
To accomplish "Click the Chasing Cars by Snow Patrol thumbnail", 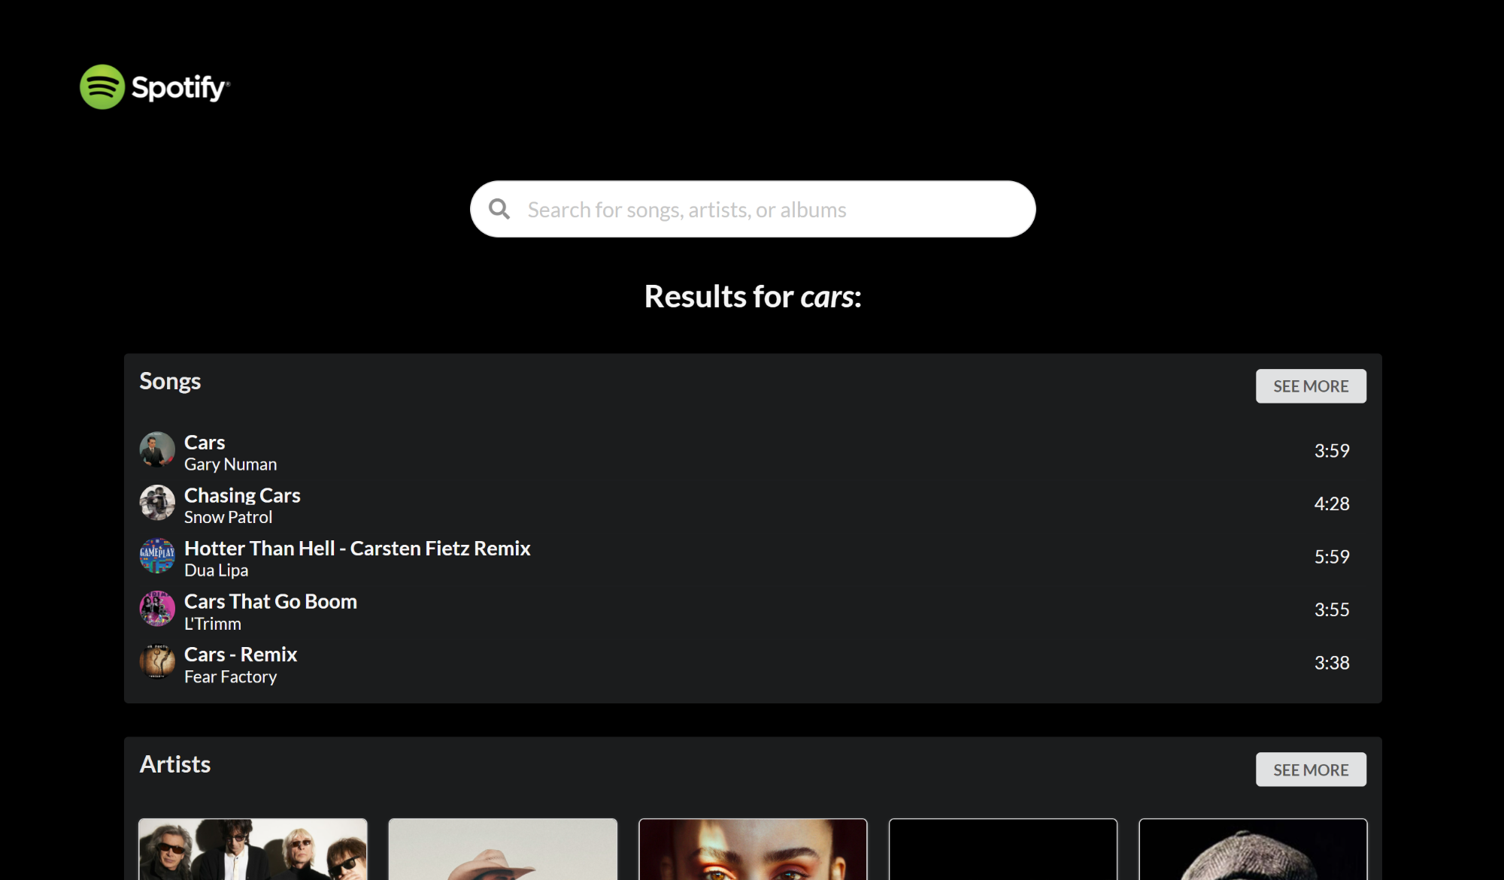I will tap(156, 503).
